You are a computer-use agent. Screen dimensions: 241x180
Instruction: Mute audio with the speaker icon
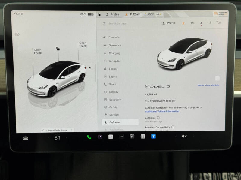tap(184, 136)
